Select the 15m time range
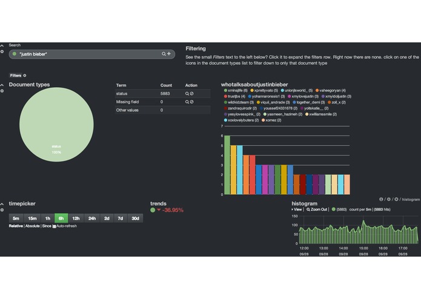Screen dimensions: 421x299 [32, 218]
